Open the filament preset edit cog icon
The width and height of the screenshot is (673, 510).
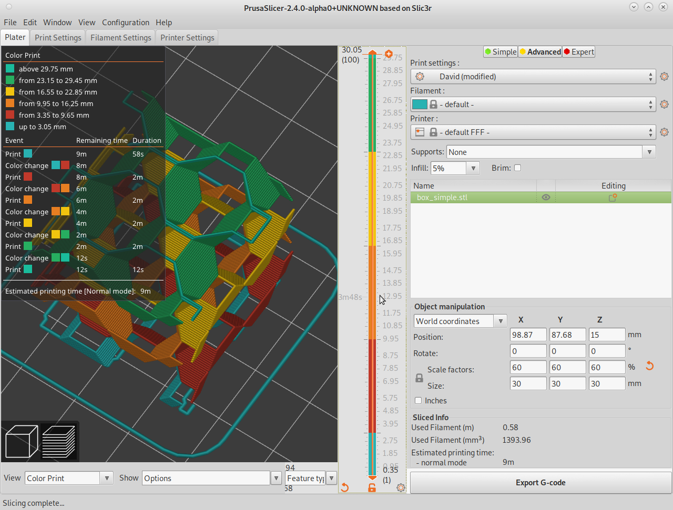pos(664,104)
